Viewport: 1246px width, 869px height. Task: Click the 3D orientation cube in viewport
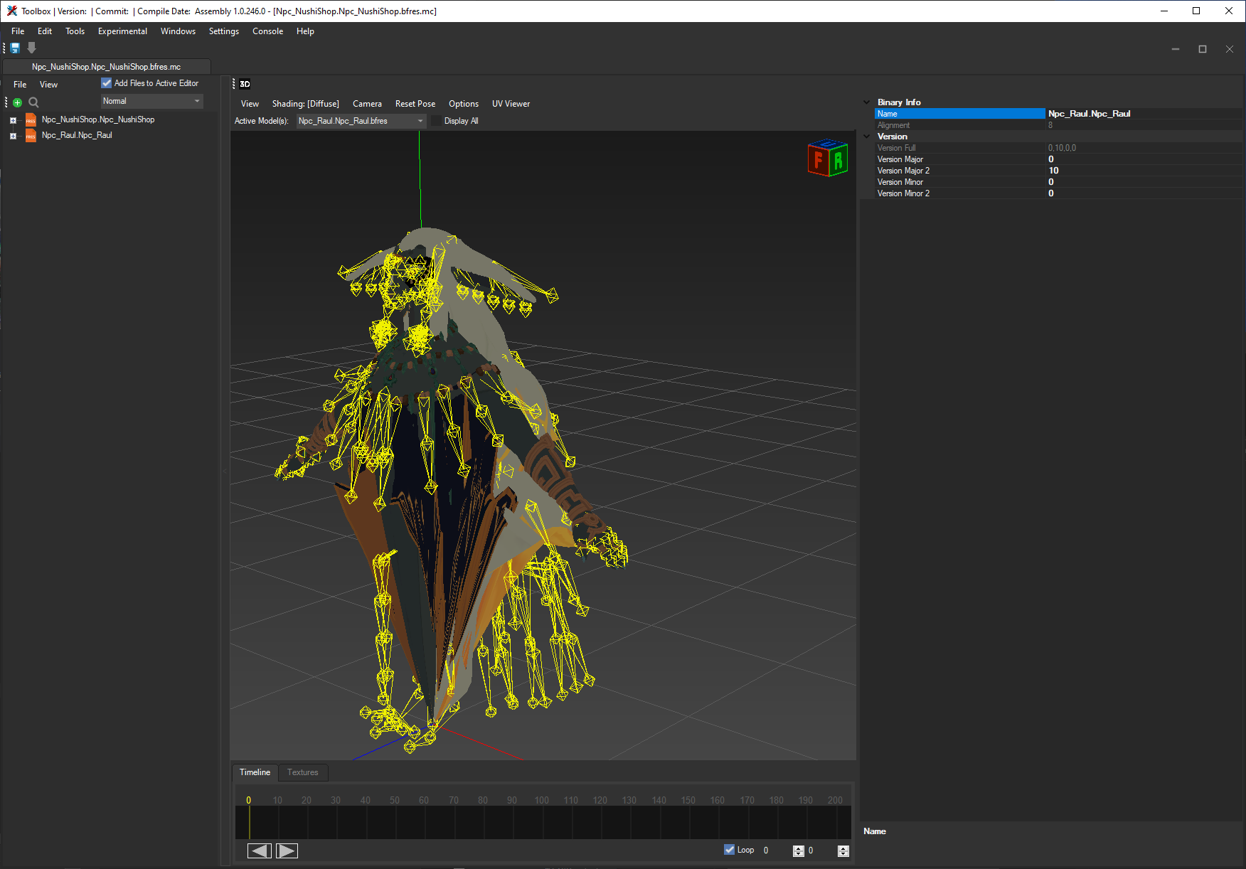coord(827,158)
